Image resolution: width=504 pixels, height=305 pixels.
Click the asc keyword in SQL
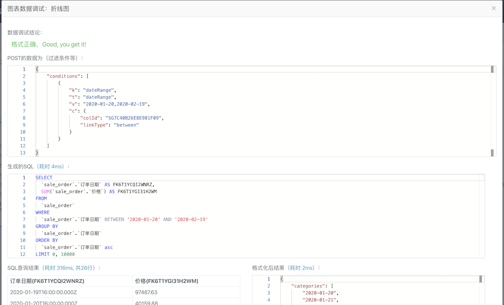pyautogui.click(x=109, y=248)
